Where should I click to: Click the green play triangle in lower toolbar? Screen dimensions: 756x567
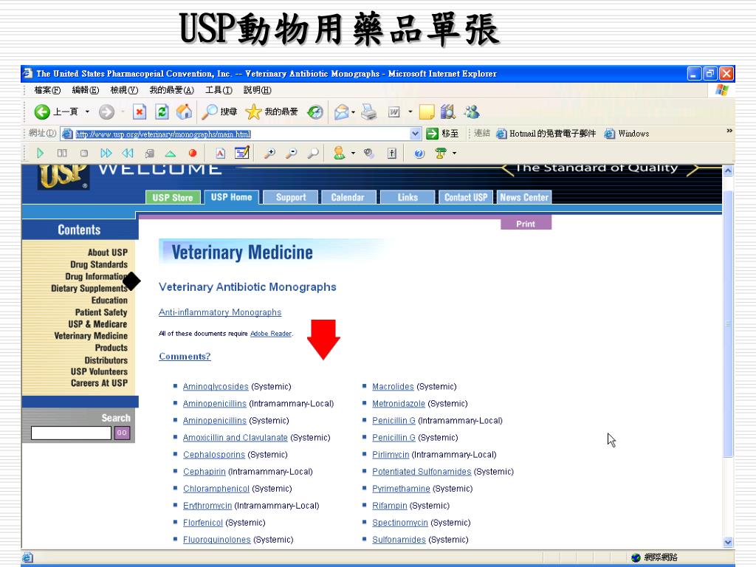pyautogui.click(x=40, y=154)
